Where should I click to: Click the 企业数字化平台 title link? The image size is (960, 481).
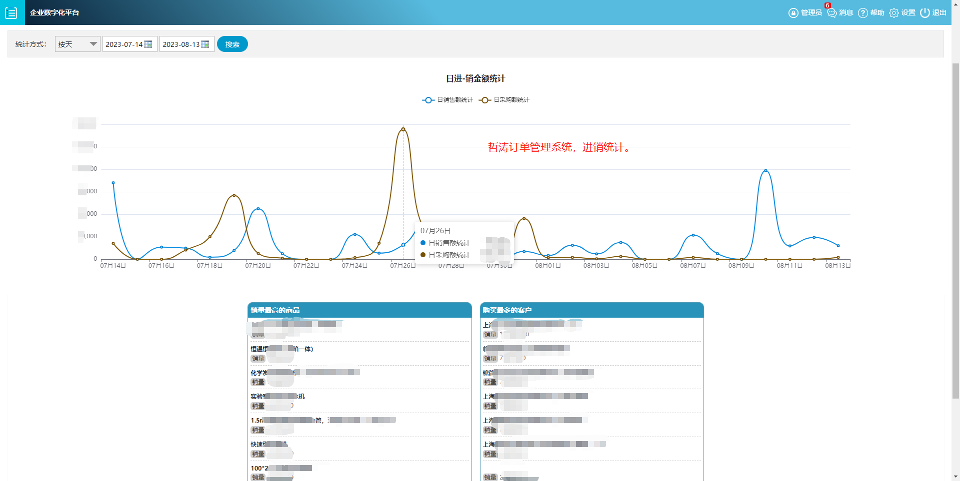click(54, 12)
